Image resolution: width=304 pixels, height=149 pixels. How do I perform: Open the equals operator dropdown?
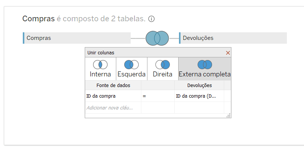(x=158, y=96)
